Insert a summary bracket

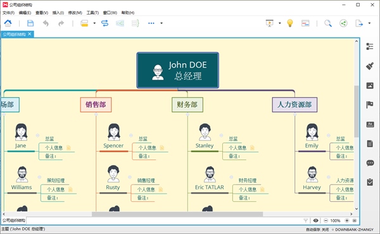(x=136, y=23)
